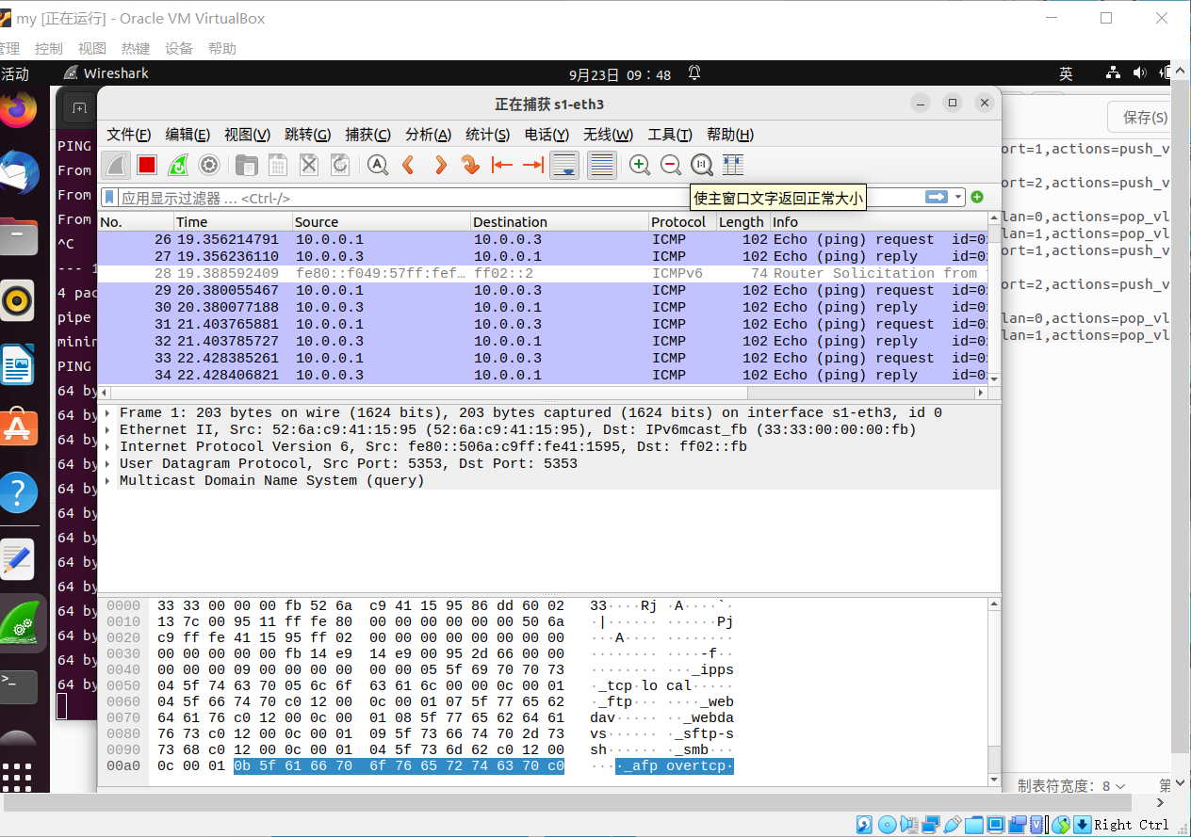The height and width of the screenshot is (837, 1191).
Task: Open the 工具(T) menu
Action: (670, 135)
